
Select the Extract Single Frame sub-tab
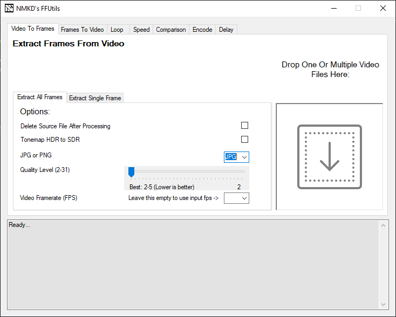pyautogui.click(x=95, y=98)
